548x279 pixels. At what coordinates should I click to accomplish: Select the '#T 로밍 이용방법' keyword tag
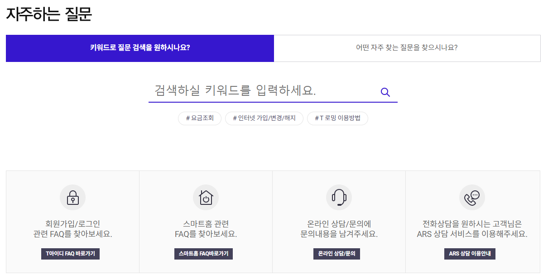point(337,118)
